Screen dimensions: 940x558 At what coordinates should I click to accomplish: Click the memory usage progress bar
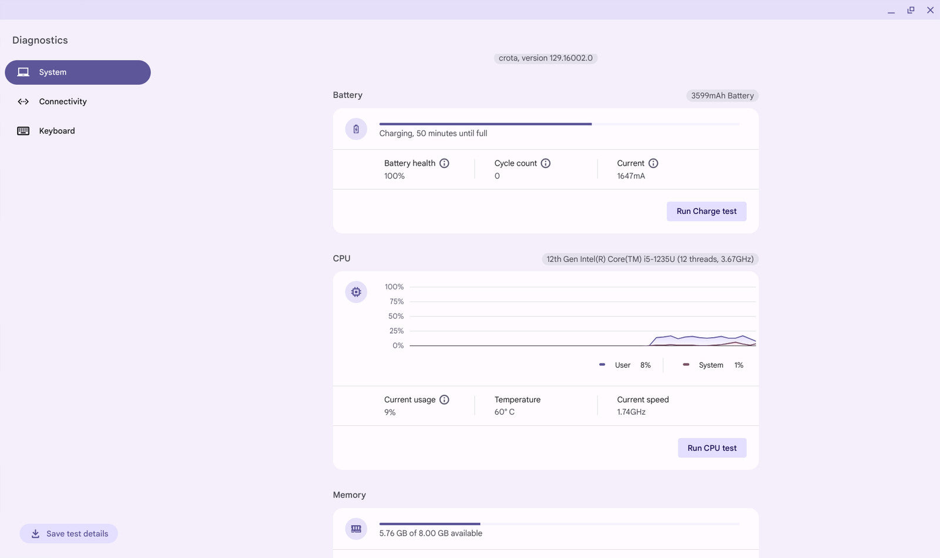(x=559, y=523)
